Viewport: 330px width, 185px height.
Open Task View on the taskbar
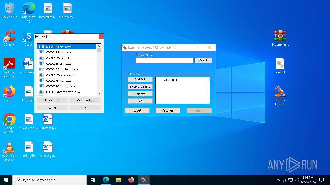pos(93,180)
